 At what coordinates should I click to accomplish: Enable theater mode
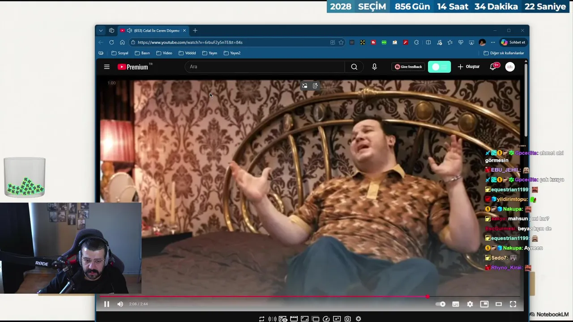[499, 304]
